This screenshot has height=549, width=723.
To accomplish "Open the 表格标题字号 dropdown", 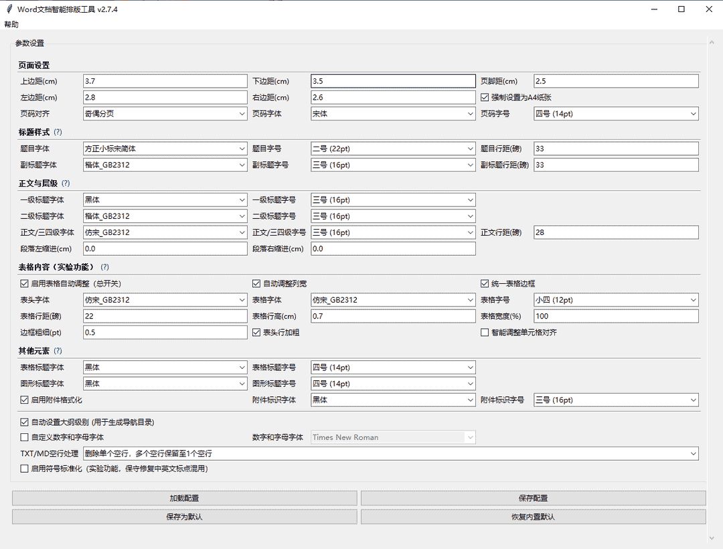I will point(393,368).
